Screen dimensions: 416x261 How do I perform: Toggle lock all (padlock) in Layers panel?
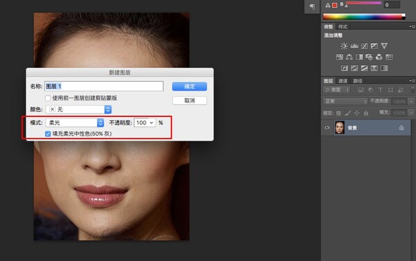366,113
